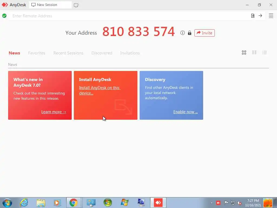Click the padlock icon for unattended access
277x208 pixels.
pos(190,33)
